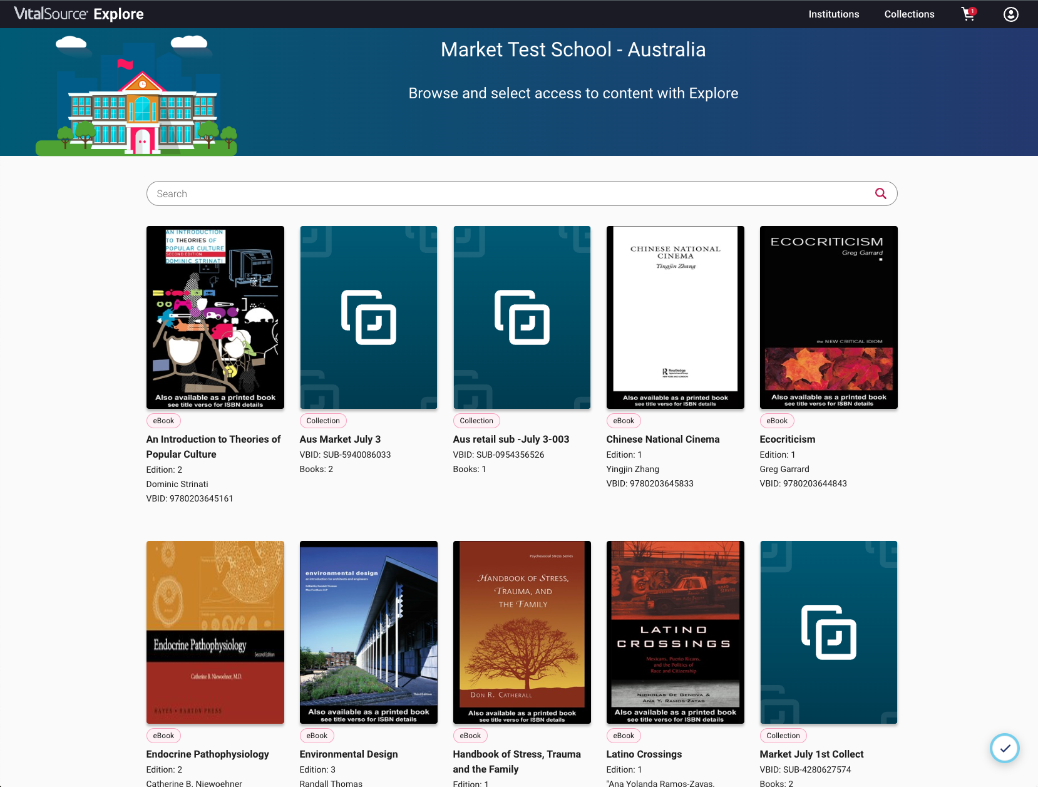Screen dimensions: 1038x787
Task: Click the search magnifier icon
Action: (x=880, y=193)
